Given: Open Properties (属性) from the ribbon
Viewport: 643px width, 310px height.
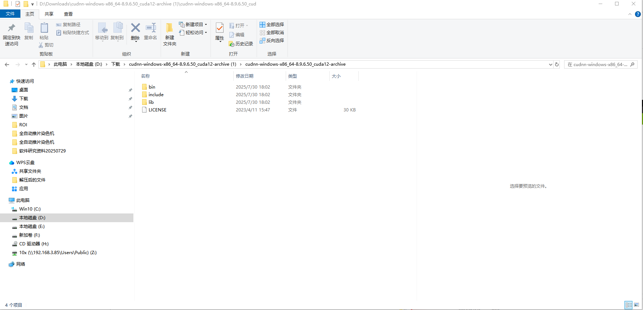Looking at the screenshot, I should [220, 28].
